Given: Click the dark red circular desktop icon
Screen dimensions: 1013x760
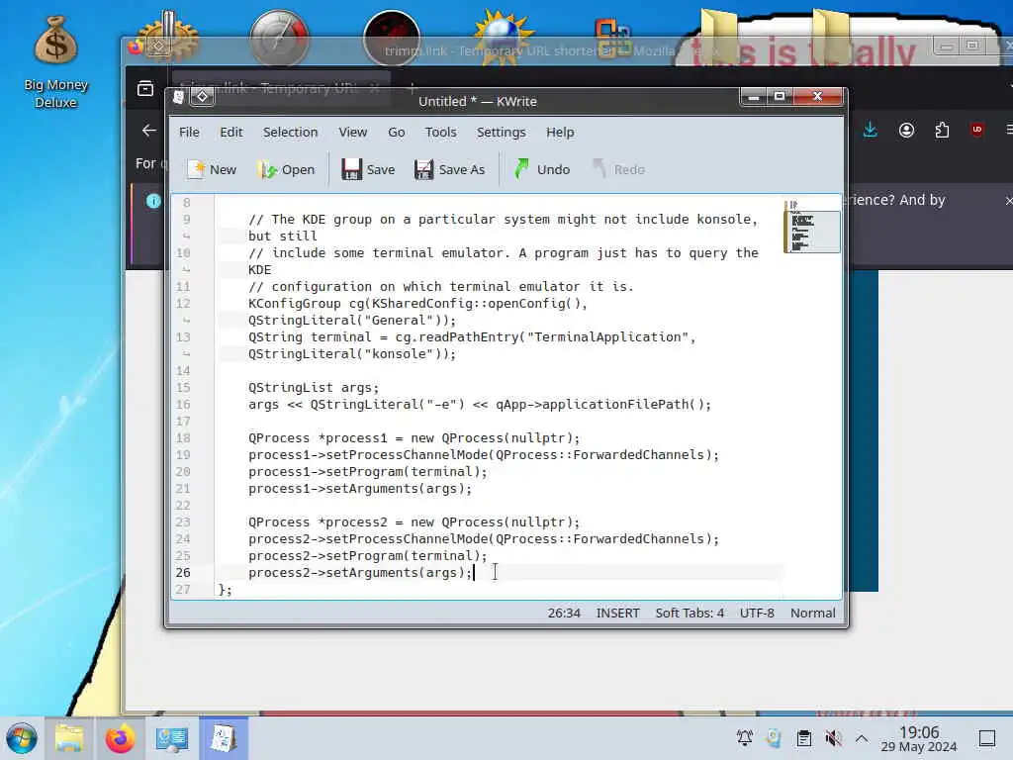Looking at the screenshot, I should pyautogui.click(x=392, y=39).
